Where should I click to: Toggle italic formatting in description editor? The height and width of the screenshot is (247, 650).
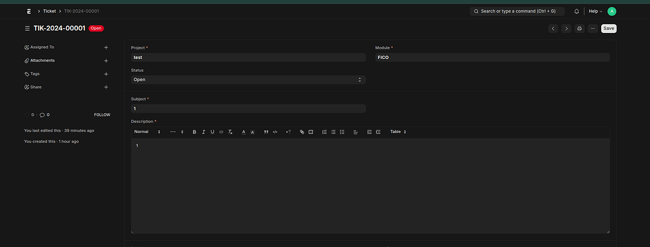click(204, 132)
